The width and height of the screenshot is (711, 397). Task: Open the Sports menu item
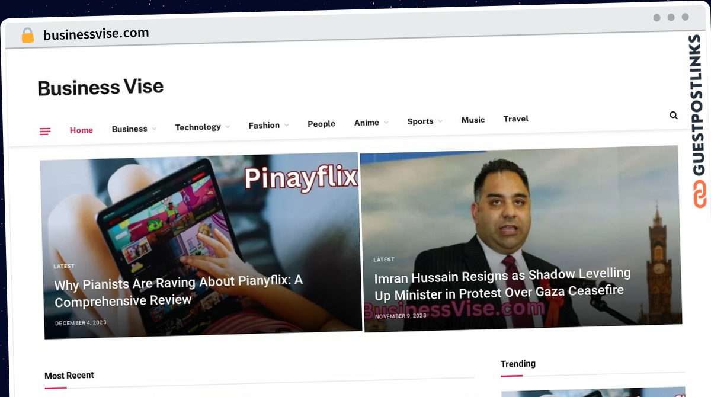[x=420, y=121]
